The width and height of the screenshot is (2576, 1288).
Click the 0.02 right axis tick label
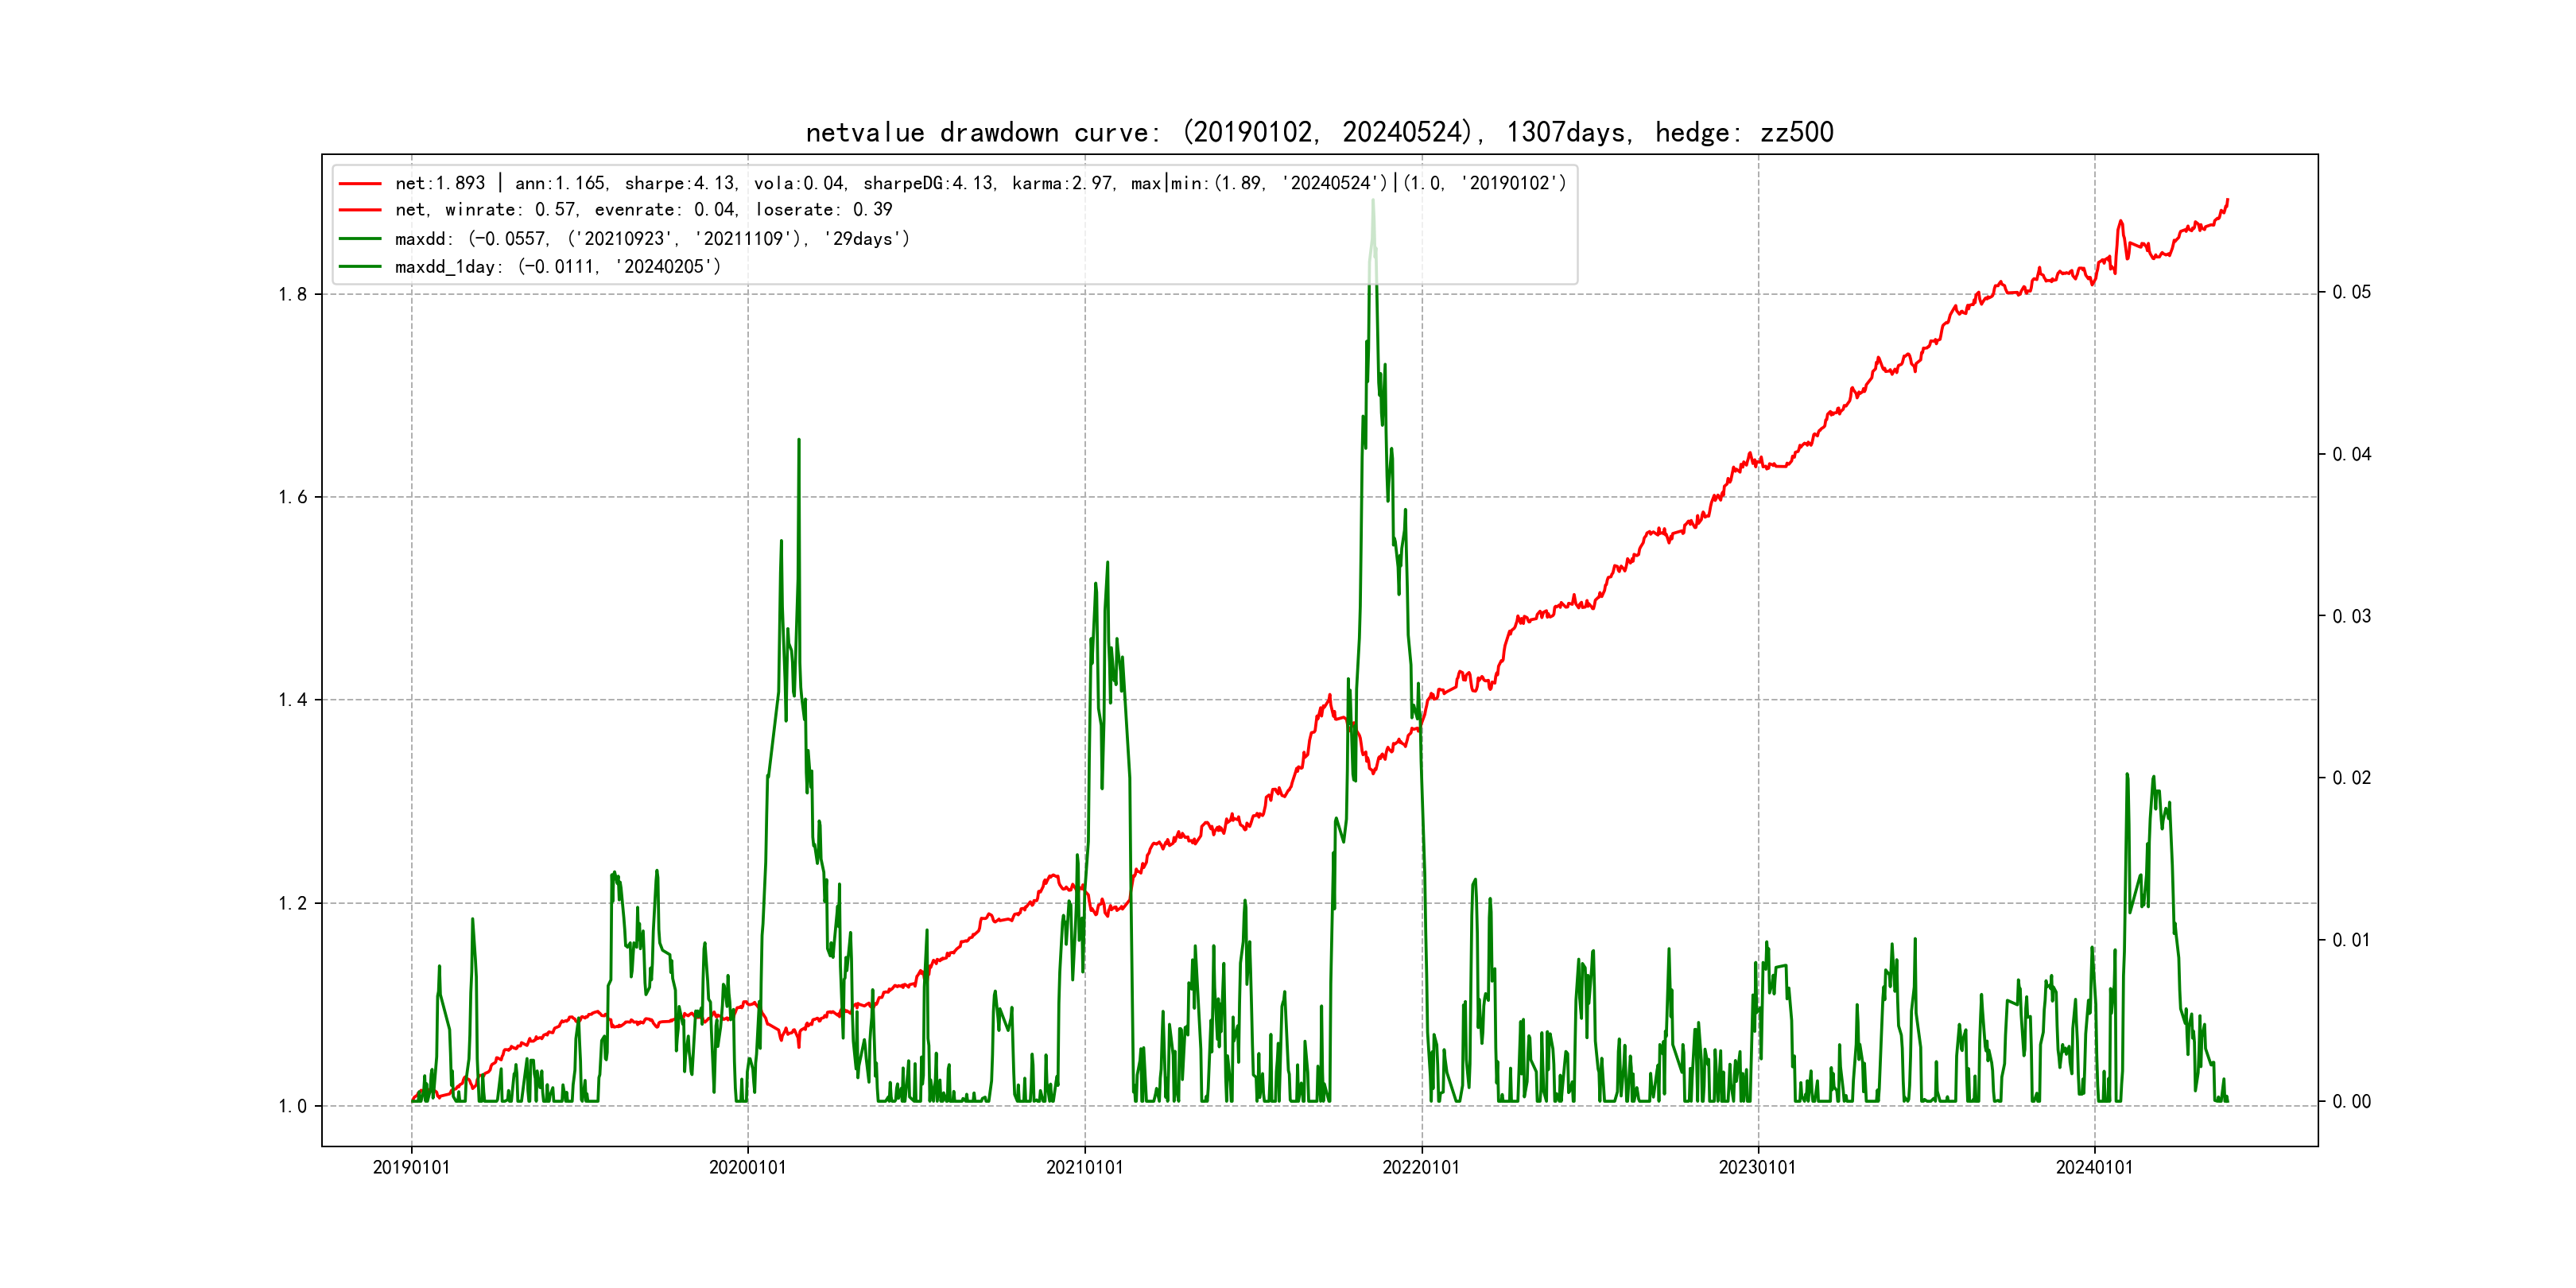2351,778
